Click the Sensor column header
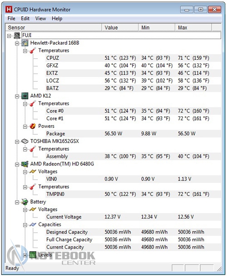This screenshot has height=277, width=227. (54, 28)
